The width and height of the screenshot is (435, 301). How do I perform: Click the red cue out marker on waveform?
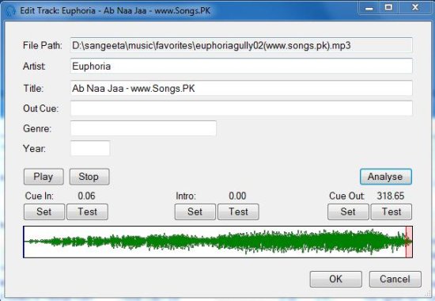[408, 242]
